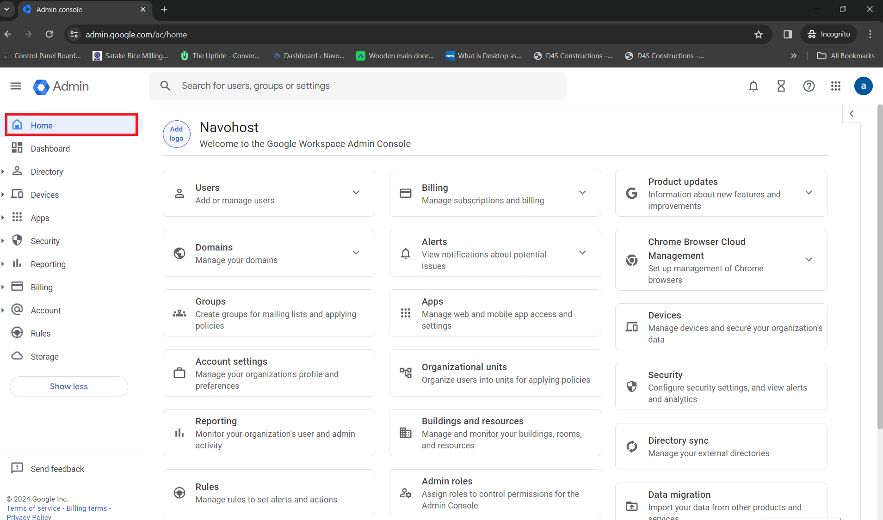The width and height of the screenshot is (883, 520).
Task: Click the page vertical scrollbar
Action: 880,267
